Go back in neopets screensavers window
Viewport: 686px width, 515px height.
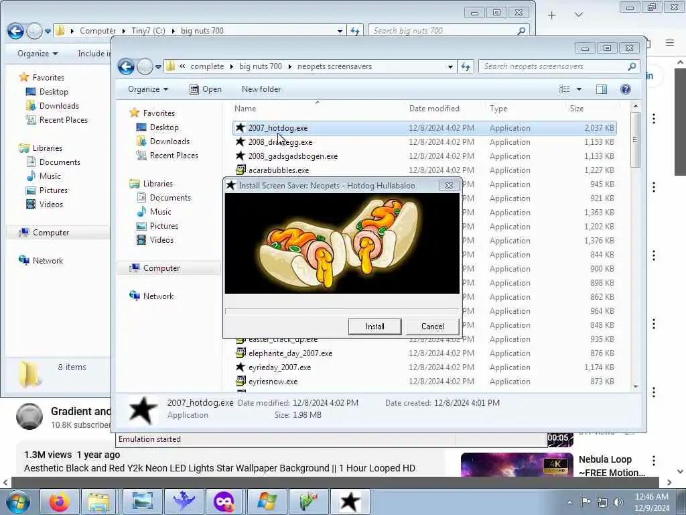126,66
